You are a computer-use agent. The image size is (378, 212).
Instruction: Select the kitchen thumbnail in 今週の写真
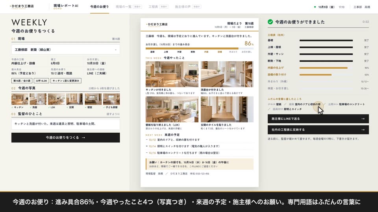click(20, 99)
